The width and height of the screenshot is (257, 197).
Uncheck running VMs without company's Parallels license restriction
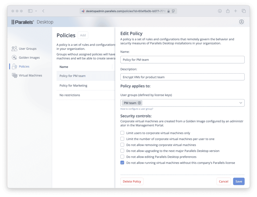click(x=122, y=162)
